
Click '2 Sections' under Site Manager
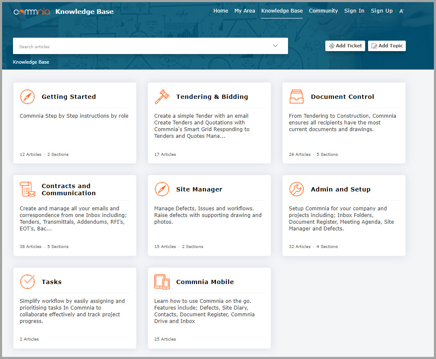[193, 247]
